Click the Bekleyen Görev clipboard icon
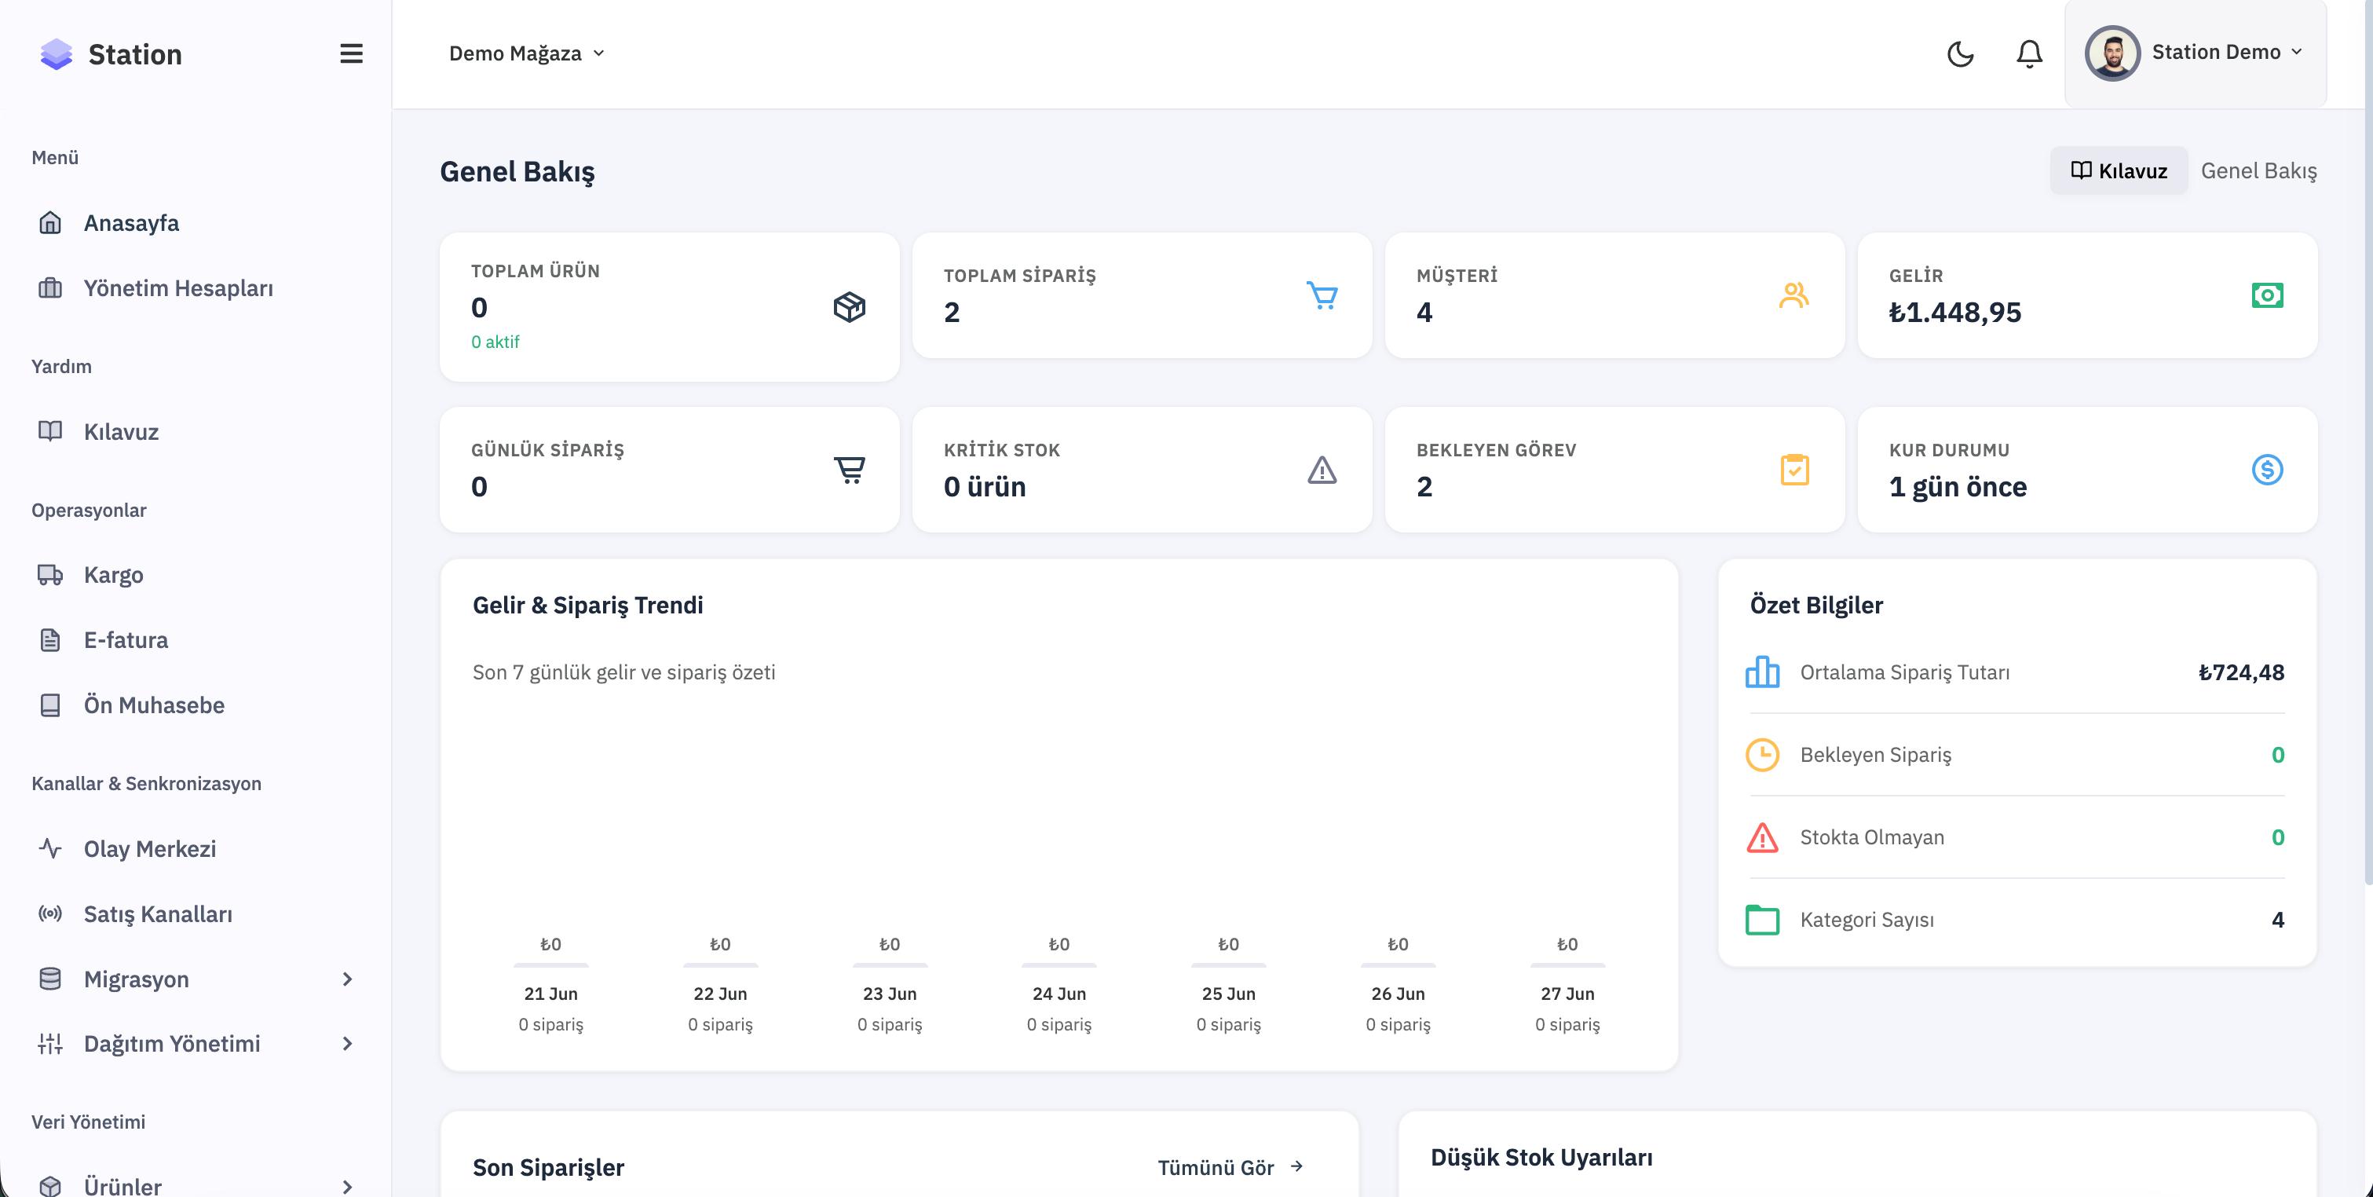The image size is (2373, 1197). point(1794,469)
